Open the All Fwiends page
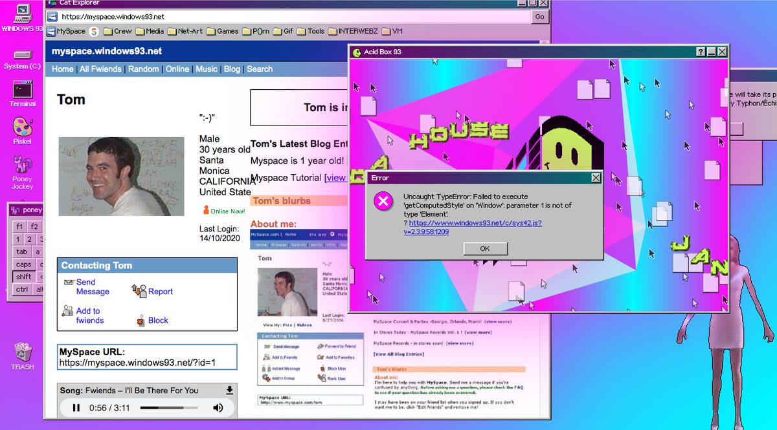 100,69
